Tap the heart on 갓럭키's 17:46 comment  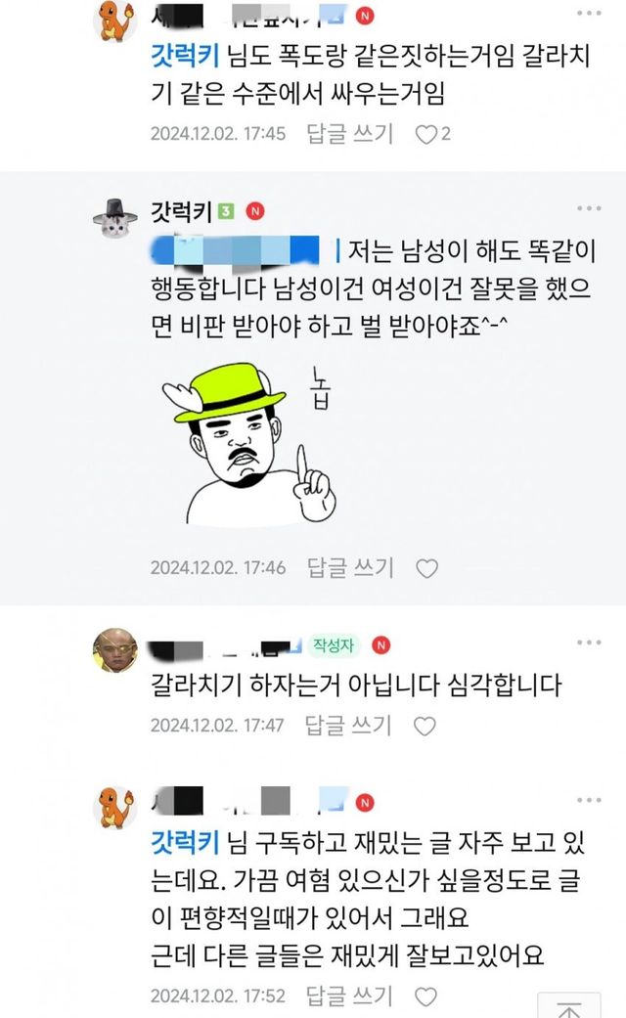click(426, 569)
